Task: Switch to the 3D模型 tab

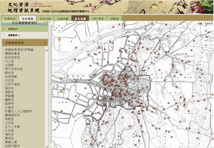Action: point(114,18)
